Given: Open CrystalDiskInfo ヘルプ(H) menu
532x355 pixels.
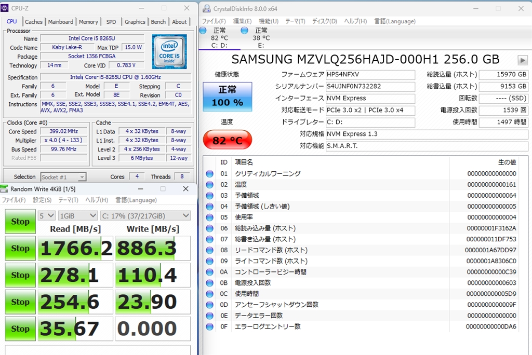Looking at the screenshot, I should (x=355, y=21).
